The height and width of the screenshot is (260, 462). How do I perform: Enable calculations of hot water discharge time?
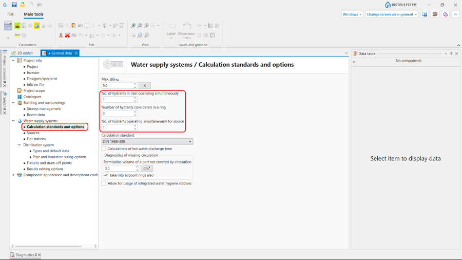(x=104, y=148)
